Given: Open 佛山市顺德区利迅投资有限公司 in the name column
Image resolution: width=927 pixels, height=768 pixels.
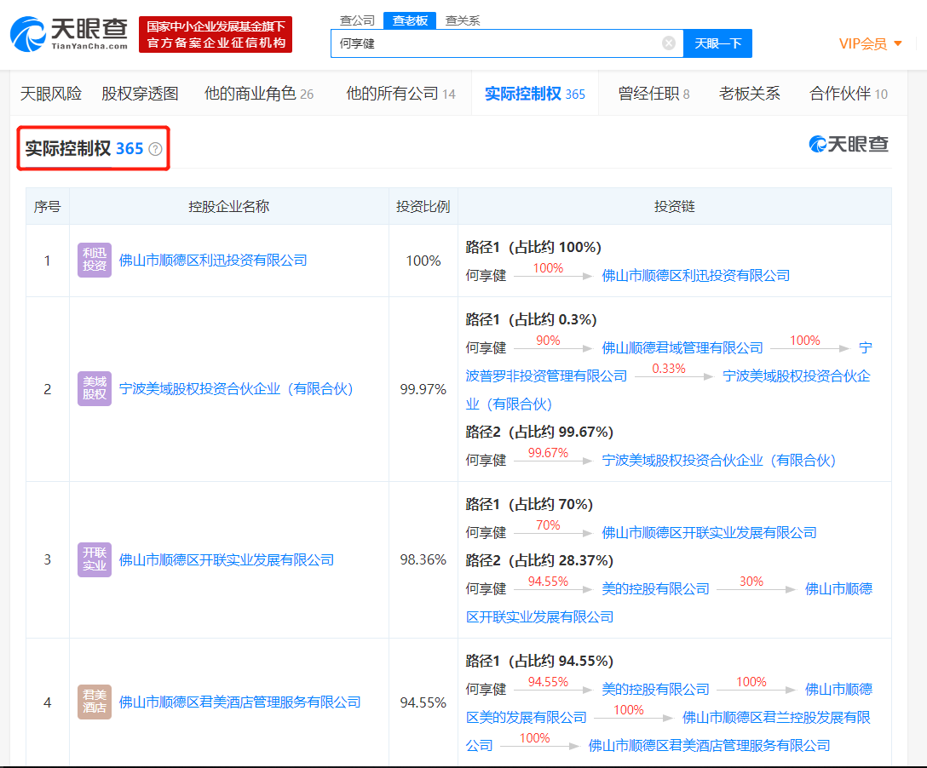Looking at the screenshot, I should [213, 261].
